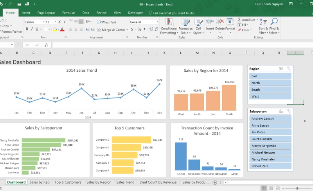Expand the AutoSum dropdown arrow
The image size is (313, 191).
pos(257,20)
